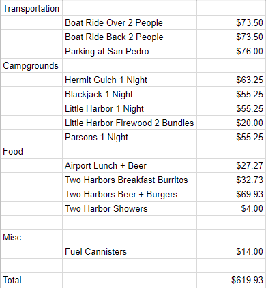
Task: Select the Misc category cell
Action: tap(31, 237)
